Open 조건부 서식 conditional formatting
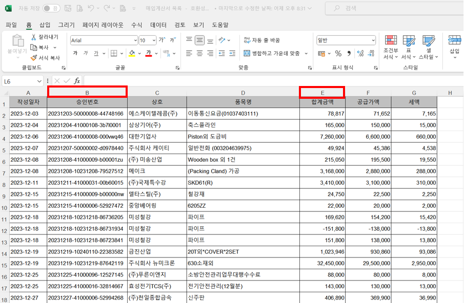 (391, 47)
